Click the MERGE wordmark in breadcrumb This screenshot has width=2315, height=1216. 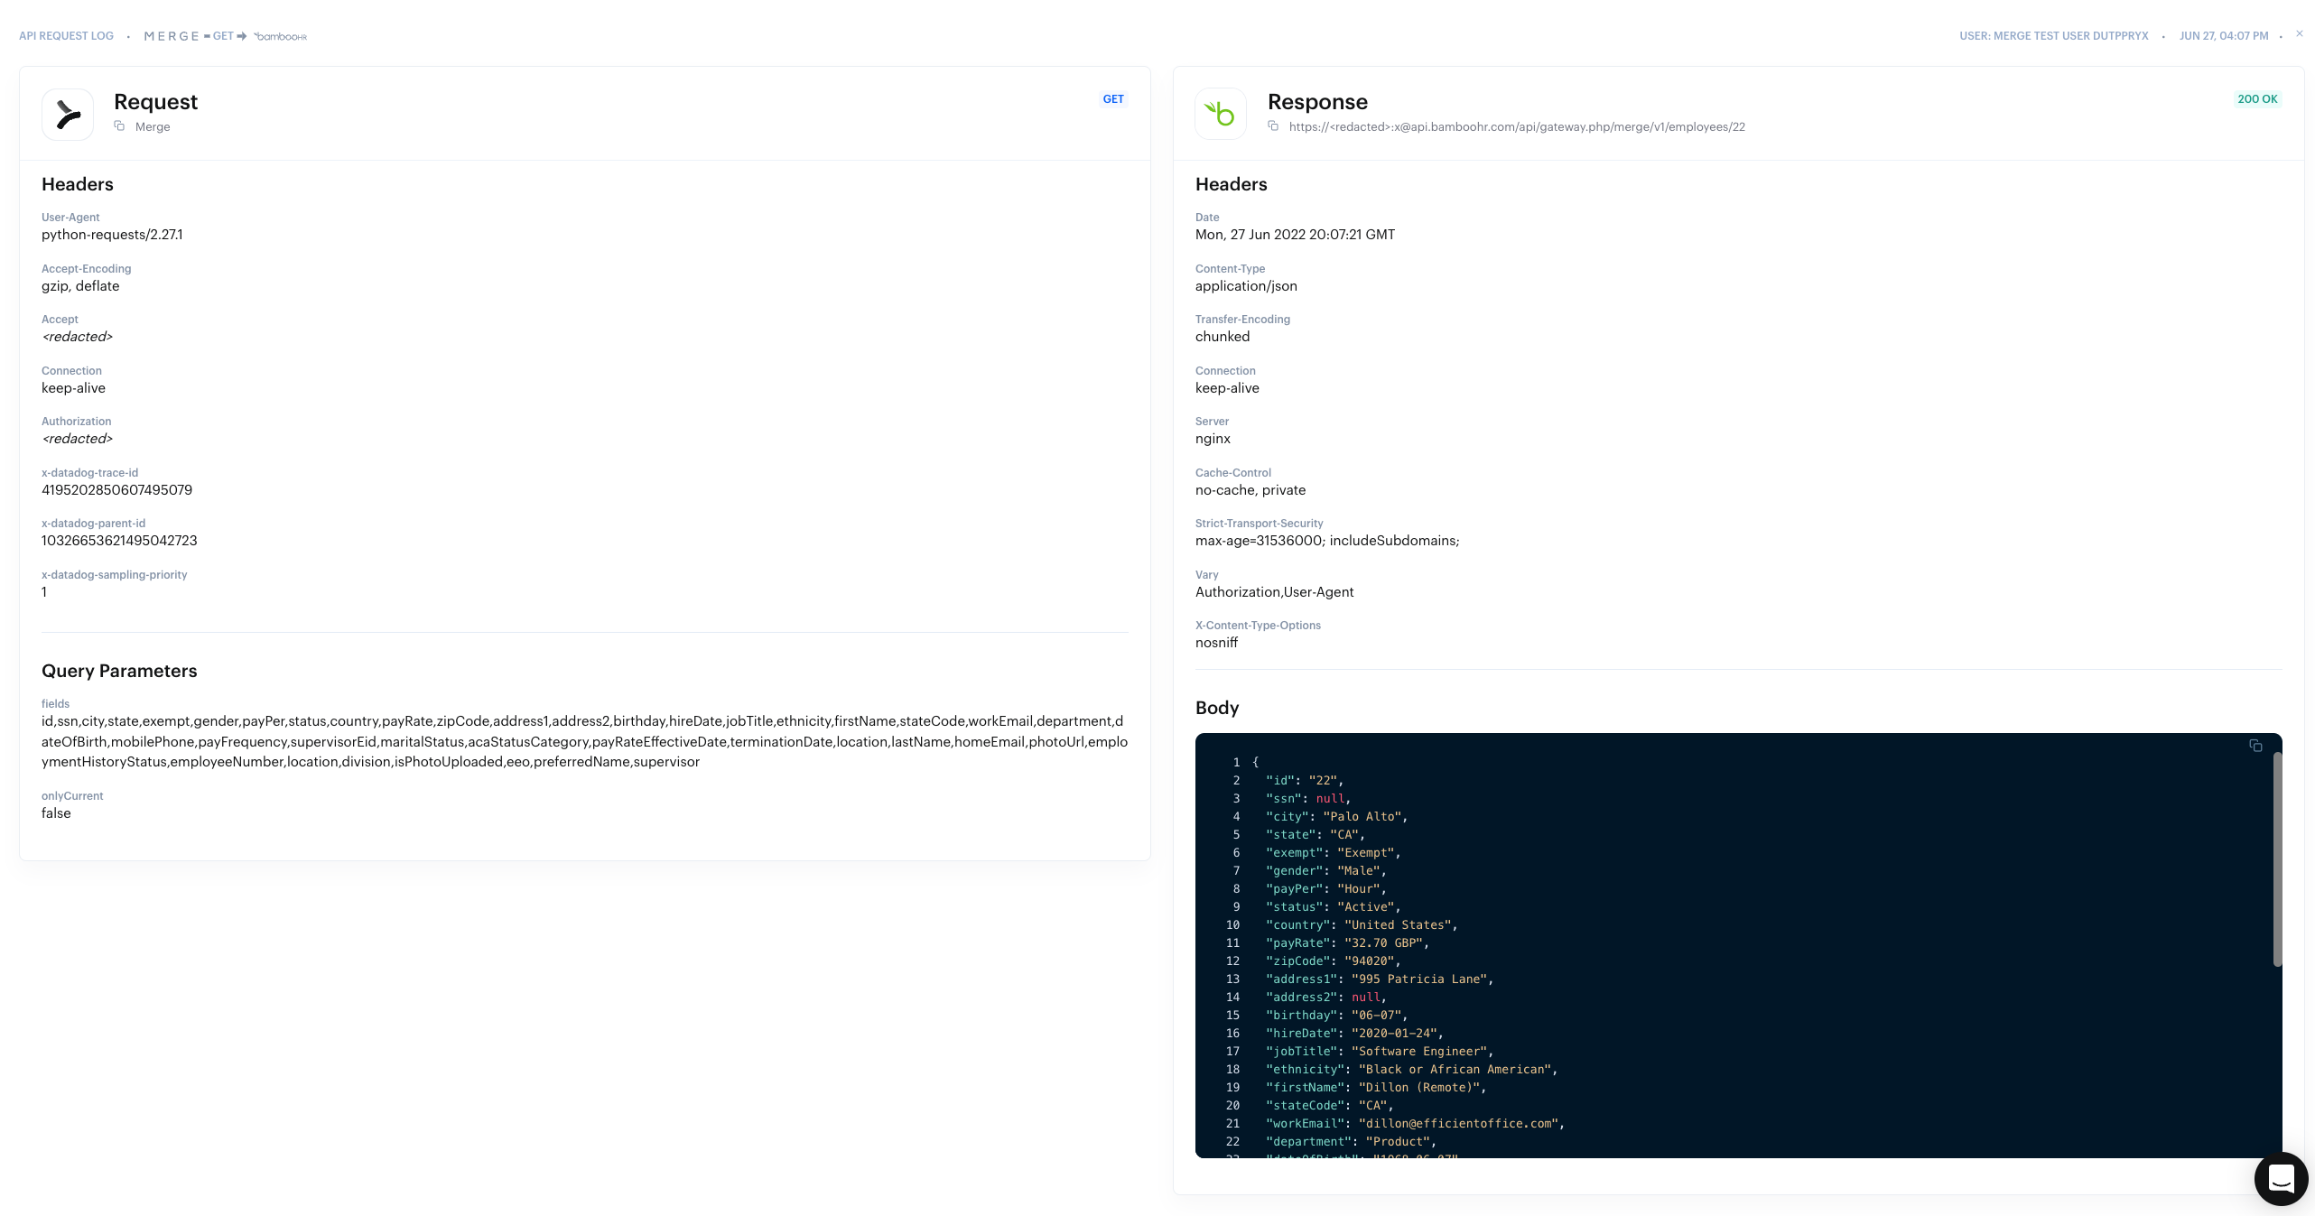(172, 36)
